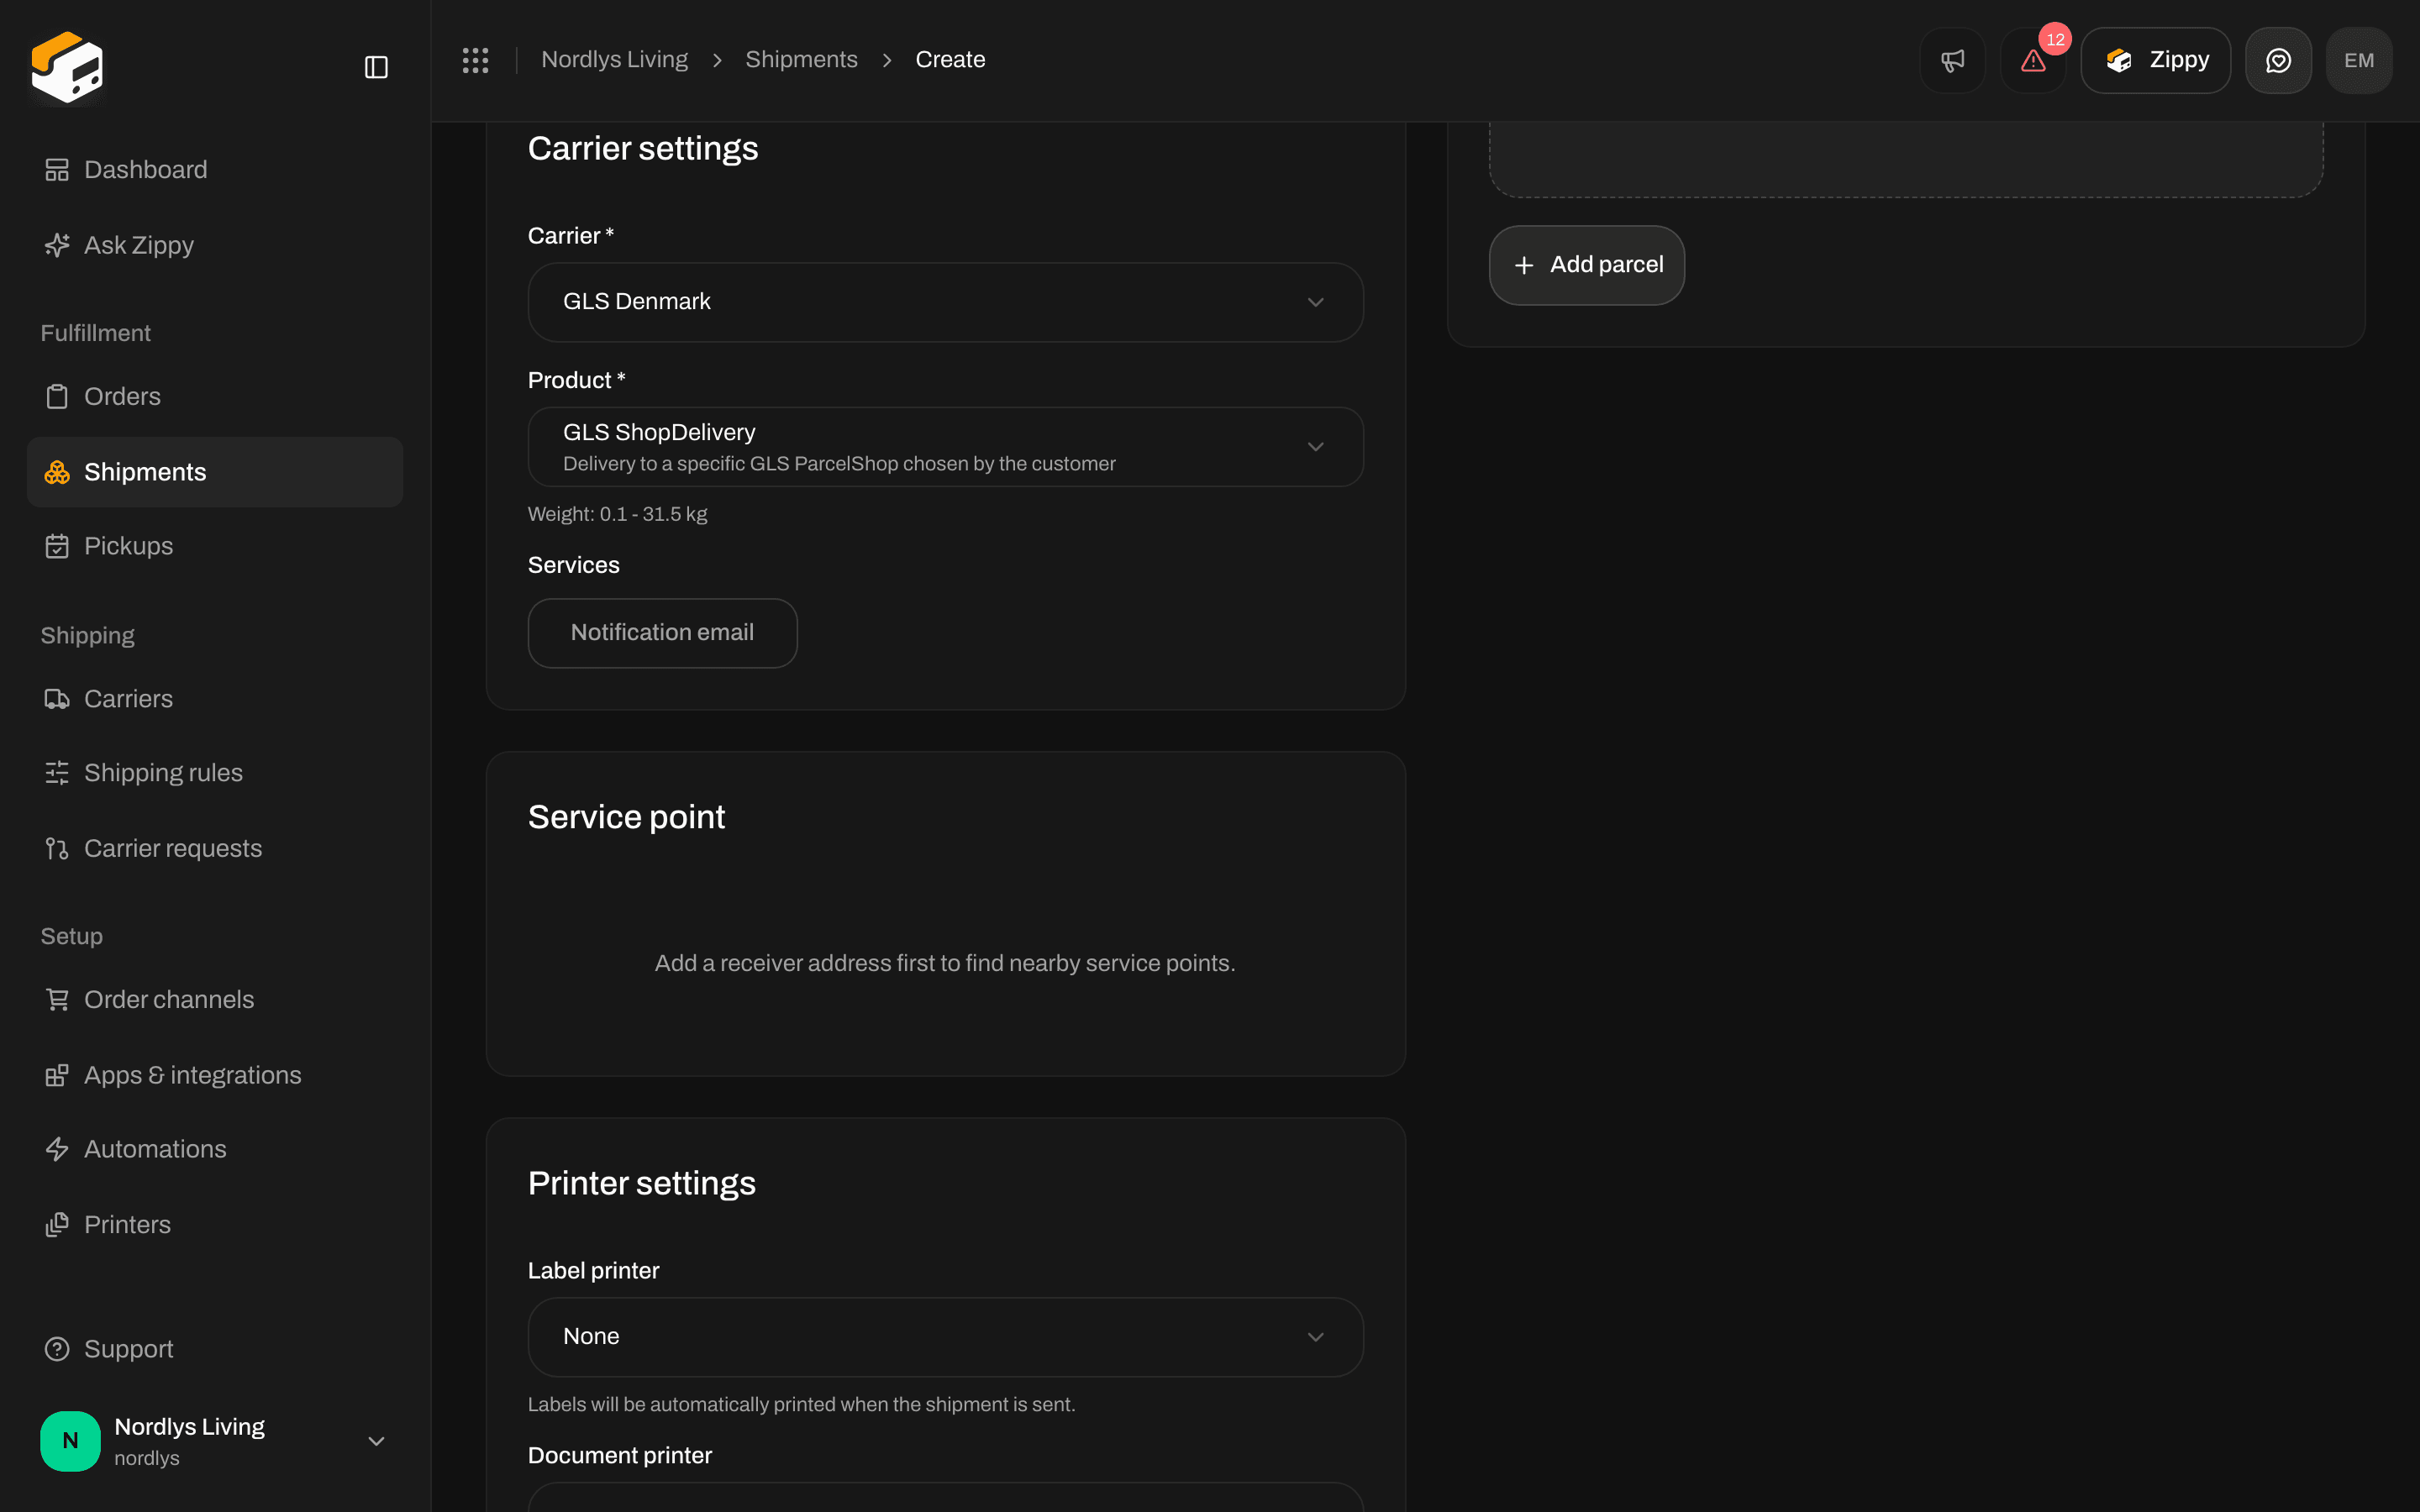Image resolution: width=2420 pixels, height=1512 pixels.
Task: Click 'Weight: 0.1 - 31.5 kg' text
Action: click(617, 514)
